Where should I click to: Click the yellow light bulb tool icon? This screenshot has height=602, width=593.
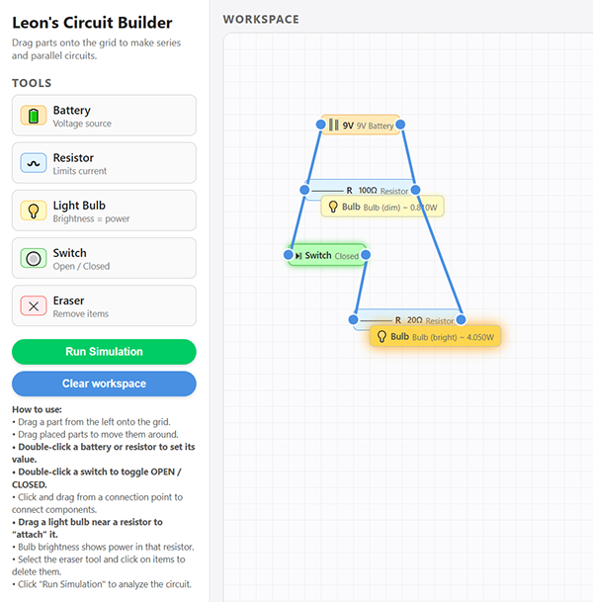(x=34, y=211)
